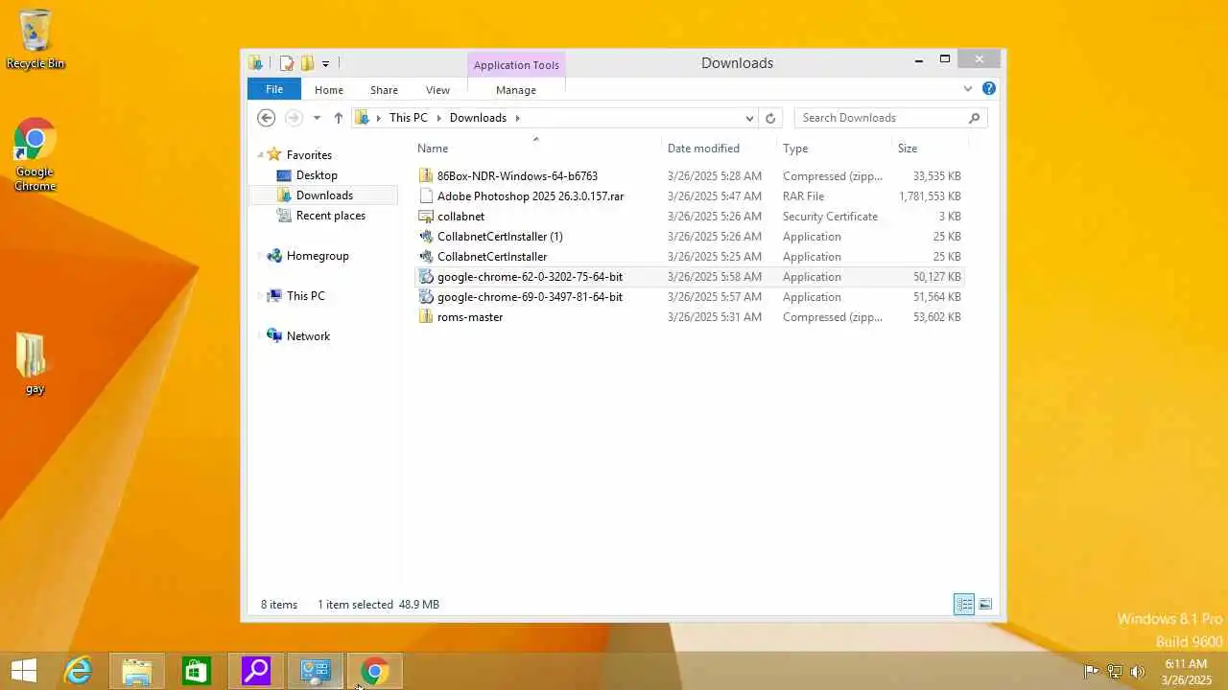
Task: Click the collabnet certificate file icon
Action: [x=426, y=217]
